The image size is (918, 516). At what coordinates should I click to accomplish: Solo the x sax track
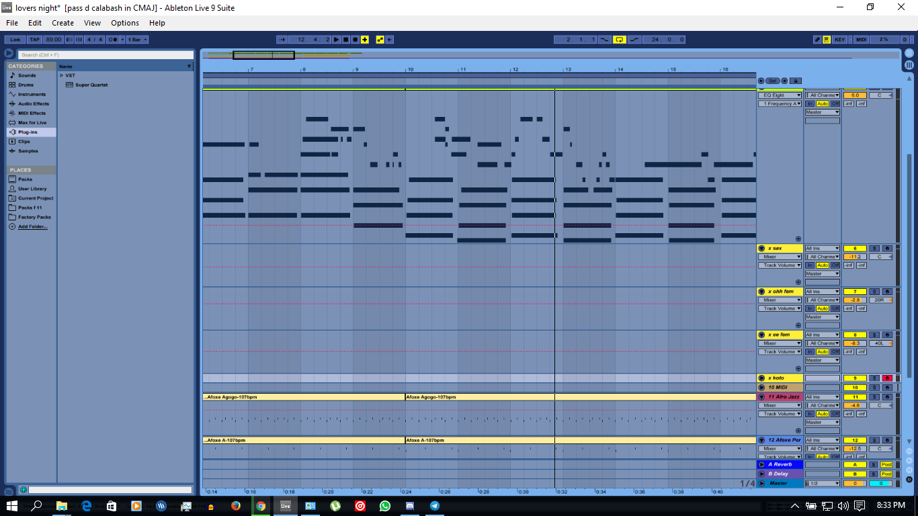[x=874, y=248]
